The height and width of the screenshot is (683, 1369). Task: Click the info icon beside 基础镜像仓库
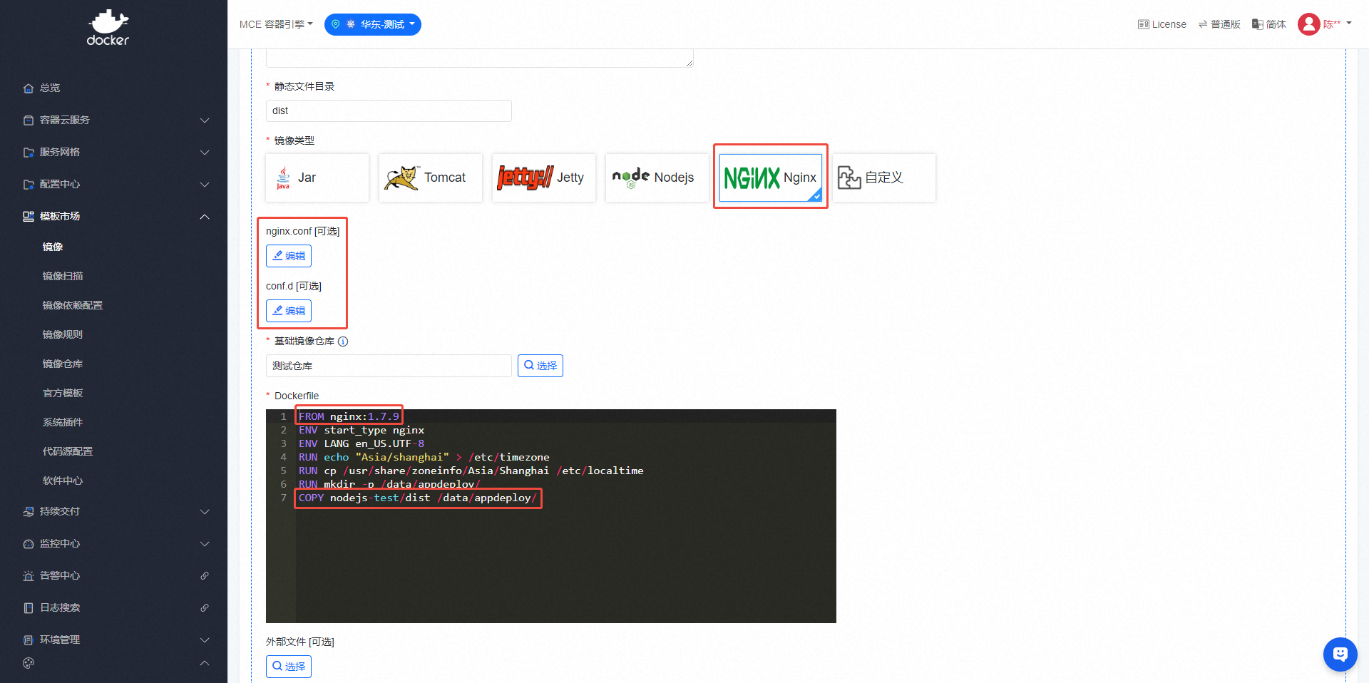[343, 341]
